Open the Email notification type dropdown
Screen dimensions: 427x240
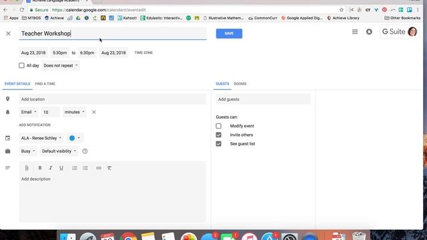(x=29, y=112)
